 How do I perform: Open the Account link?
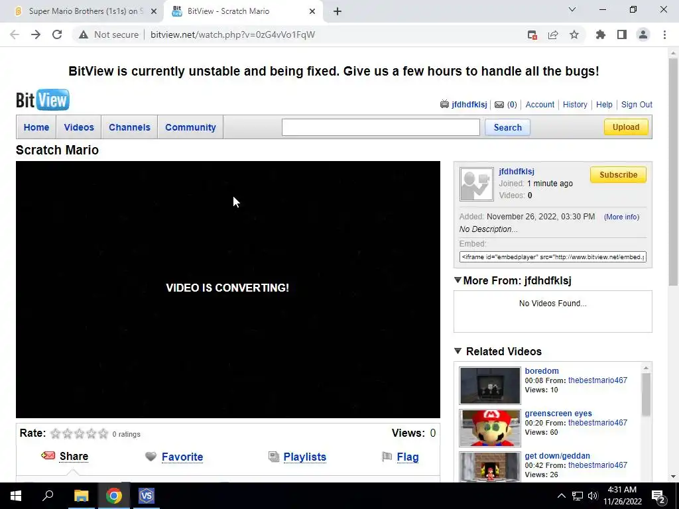pos(540,104)
